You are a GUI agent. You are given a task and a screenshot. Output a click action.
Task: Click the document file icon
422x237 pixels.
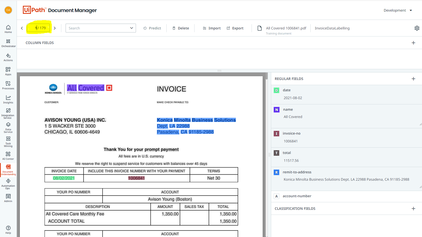coord(260,28)
